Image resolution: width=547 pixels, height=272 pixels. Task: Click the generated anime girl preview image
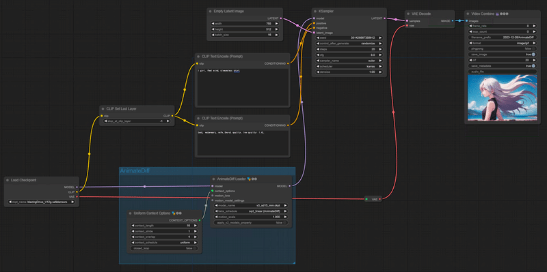[x=502, y=97]
